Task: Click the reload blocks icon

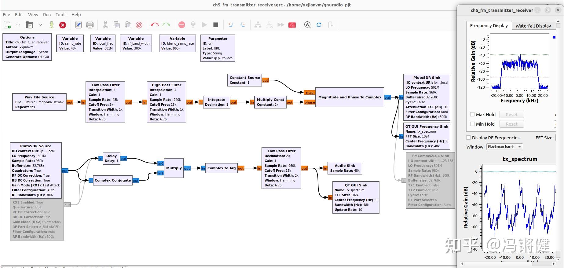Action: point(319,25)
